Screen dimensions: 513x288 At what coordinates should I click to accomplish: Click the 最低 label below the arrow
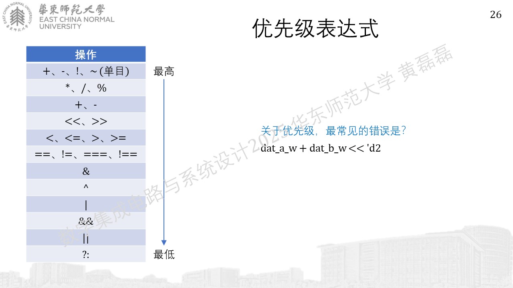click(164, 254)
